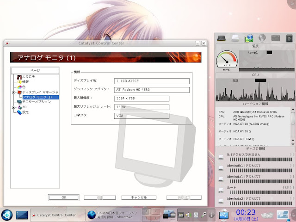Click the /dev/sdb1 disk usage bar
This screenshot has height=222, width=296.
pyautogui.click(x=261, y=171)
